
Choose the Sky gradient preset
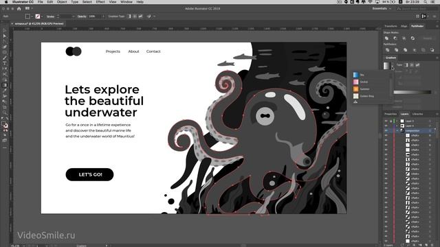pos(371,75)
